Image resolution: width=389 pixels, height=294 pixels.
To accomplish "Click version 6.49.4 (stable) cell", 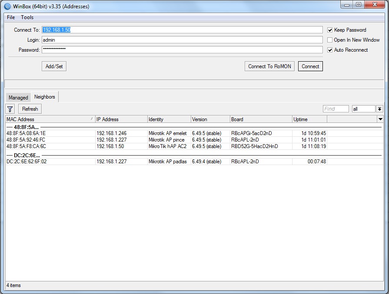I will (x=206, y=162).
